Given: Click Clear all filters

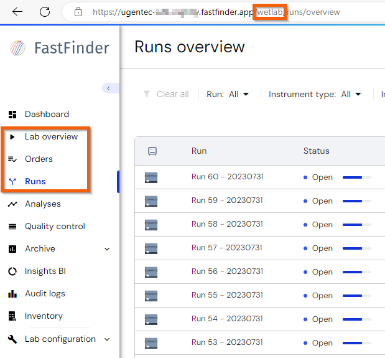Looking at the screenshot, I should click(x=173, y=94).
